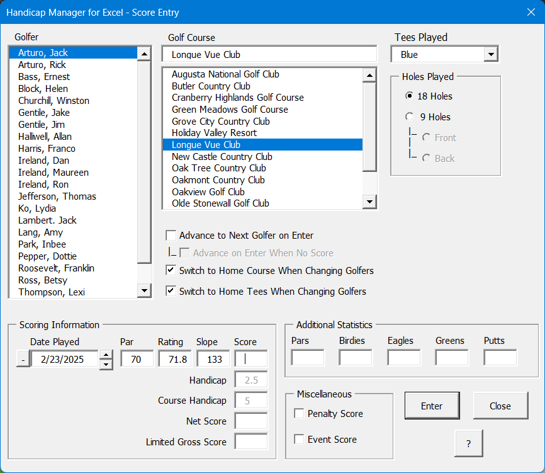Open the Tees Played dropdown
This screenshot has height=473, width=545.
click(x=491, y=54)
